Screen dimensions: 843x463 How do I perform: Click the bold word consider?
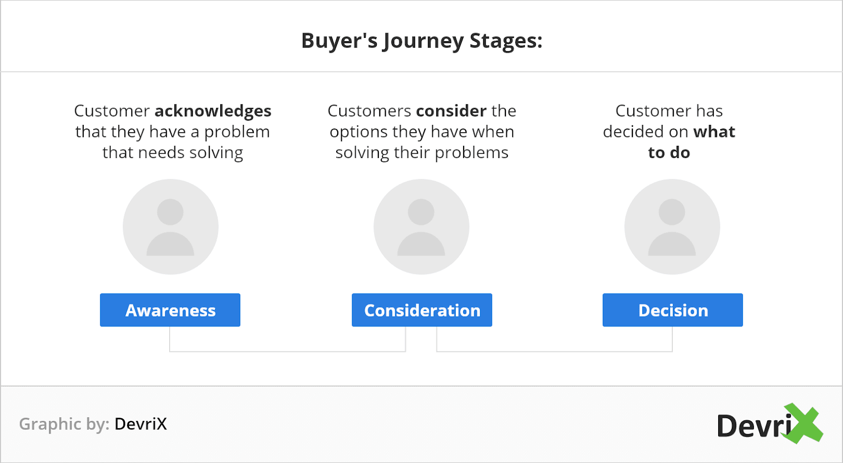[x=452, y=111]
